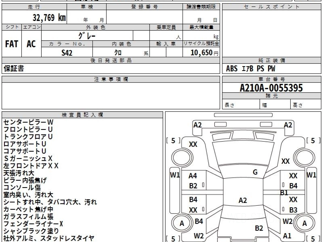Click the 検査員記入欄 section header

pyautogui.click(x=82, y=115)
